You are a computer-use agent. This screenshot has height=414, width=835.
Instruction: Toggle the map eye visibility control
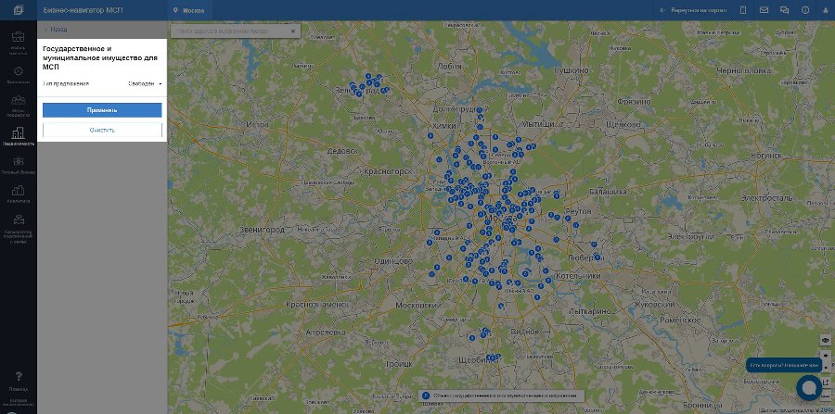[x=826, y=340]
